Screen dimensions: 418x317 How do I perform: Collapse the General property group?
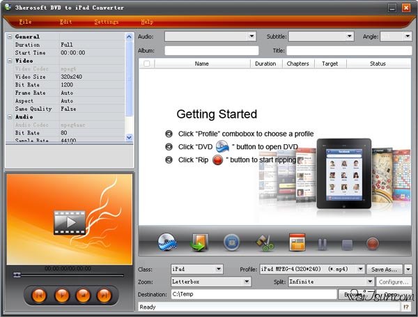10,36
